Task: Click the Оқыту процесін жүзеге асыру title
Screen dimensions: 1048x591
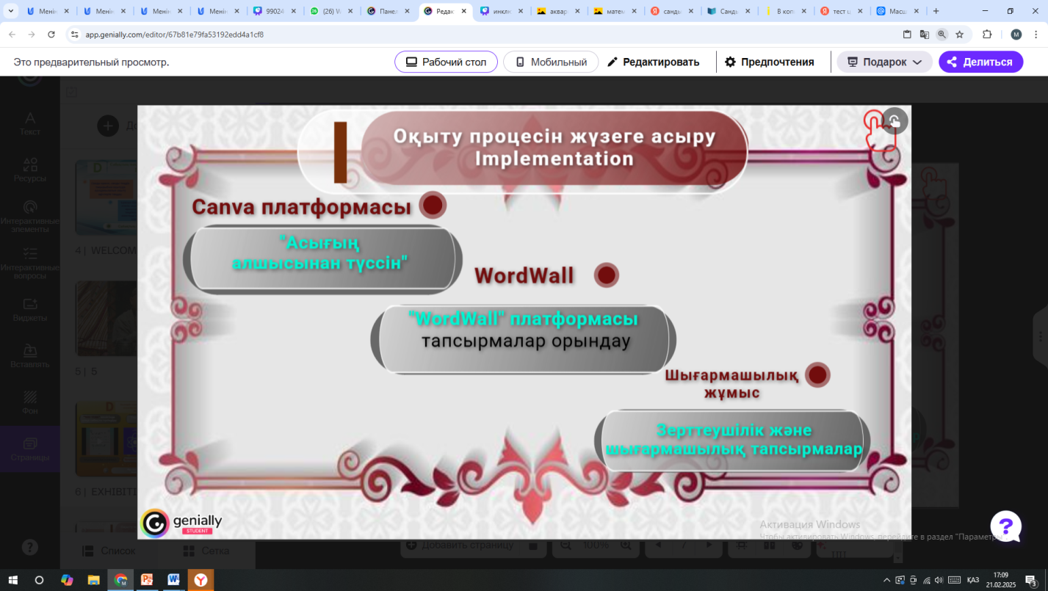Action: click(554, 148)
